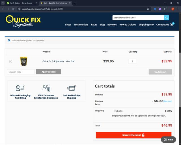Click the Secure Checkout button
The width and height of the screenshot is (181, 145).
pyautogui.click(x=133, y=135)
